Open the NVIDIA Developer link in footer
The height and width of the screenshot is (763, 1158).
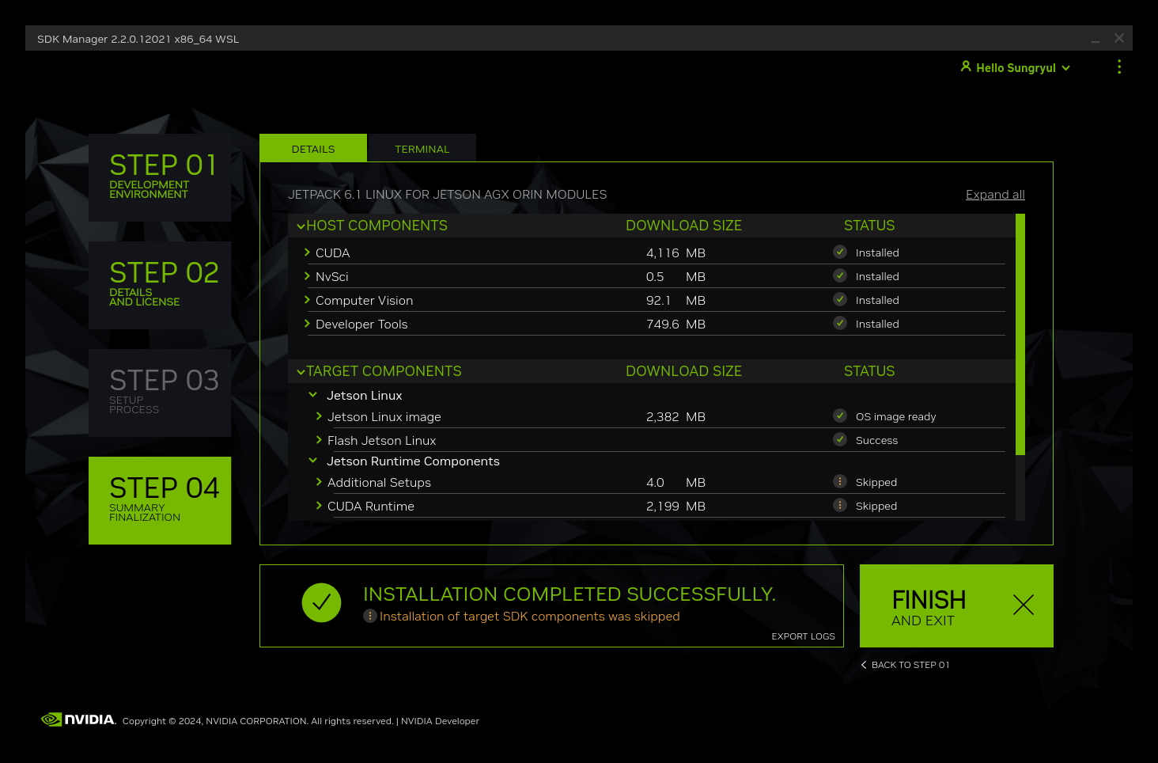point(440,721)
